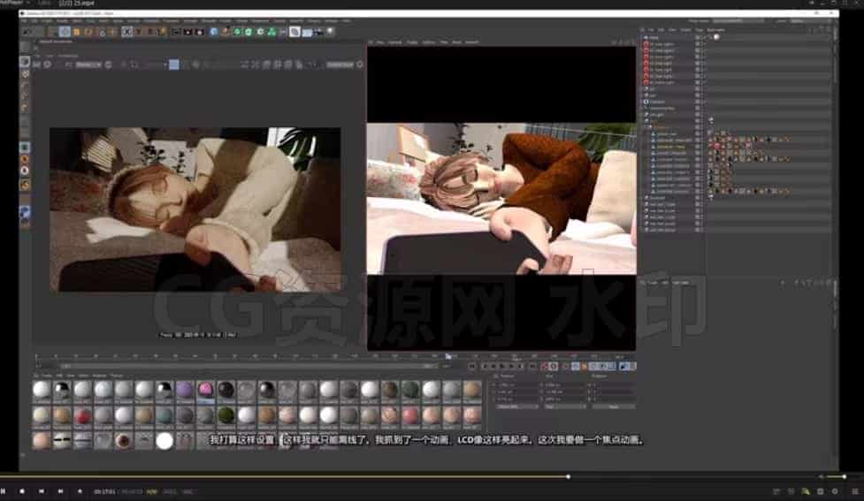864x501 pixels.
Task: Open Render Settings clapperboard with gear icon
Action: coord(200,32)
